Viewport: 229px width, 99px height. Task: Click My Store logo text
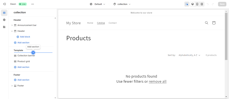pos(73,23)
